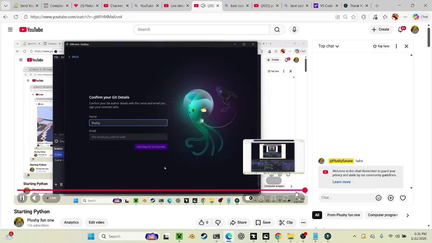Cast video with Play on TV icon

tap(286, 198)
